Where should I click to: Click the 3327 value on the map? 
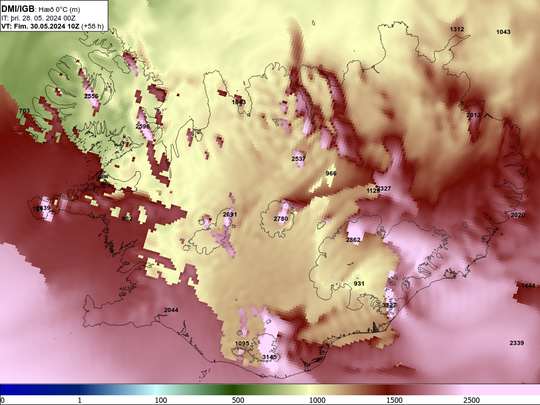pyautogui.click(x=389, y=306)
